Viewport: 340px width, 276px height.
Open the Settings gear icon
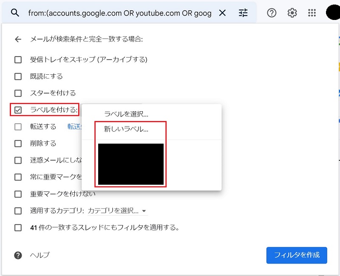point(292,13)
